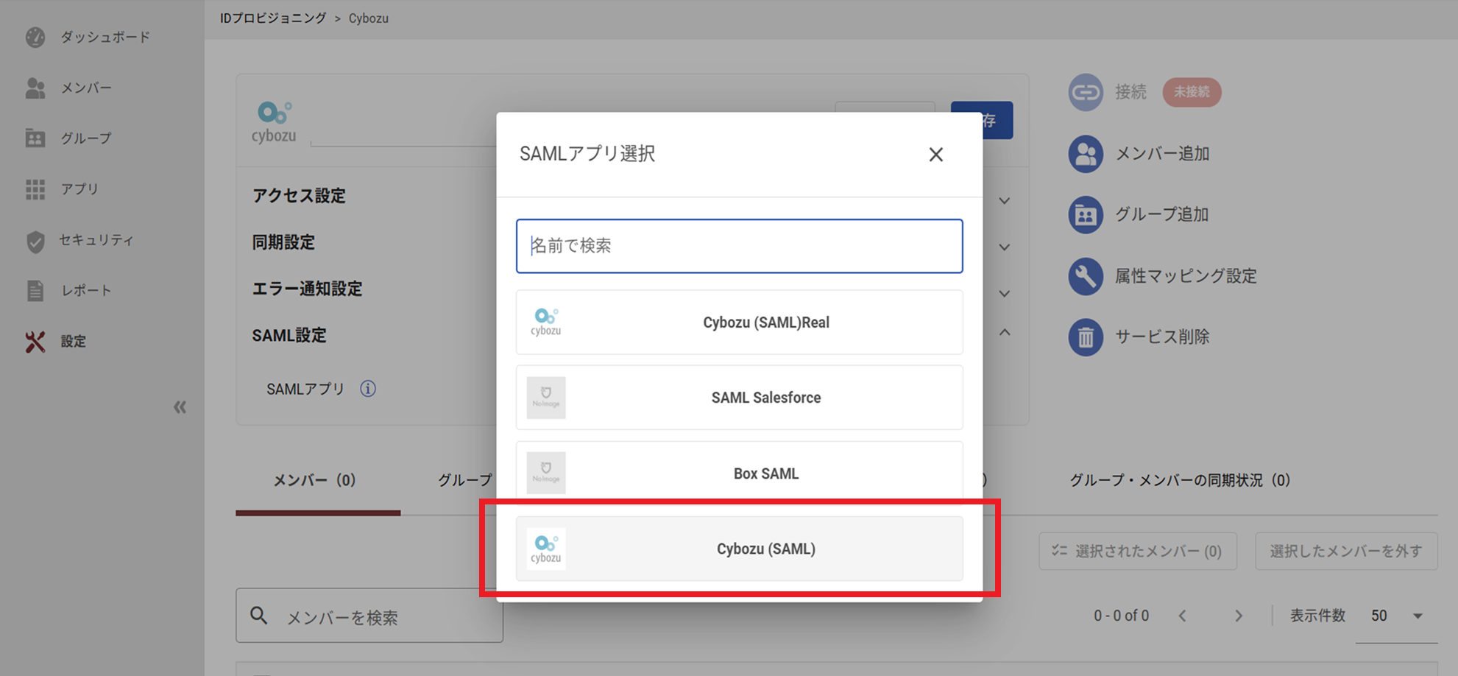Go to previous page with left chevron
This screenshot has width=1458, height=676.
[1182, 616]
